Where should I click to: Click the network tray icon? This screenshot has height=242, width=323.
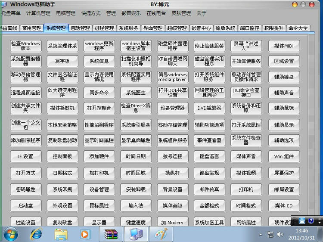270,234
